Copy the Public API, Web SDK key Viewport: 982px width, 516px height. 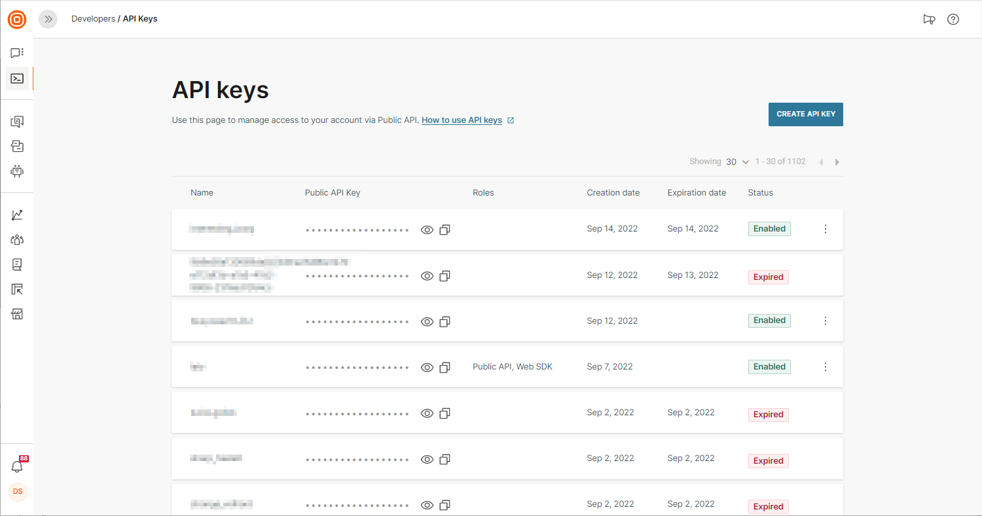[445, 368]
